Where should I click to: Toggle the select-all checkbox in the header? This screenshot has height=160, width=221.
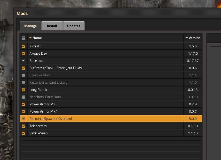(x=23, y=38)
